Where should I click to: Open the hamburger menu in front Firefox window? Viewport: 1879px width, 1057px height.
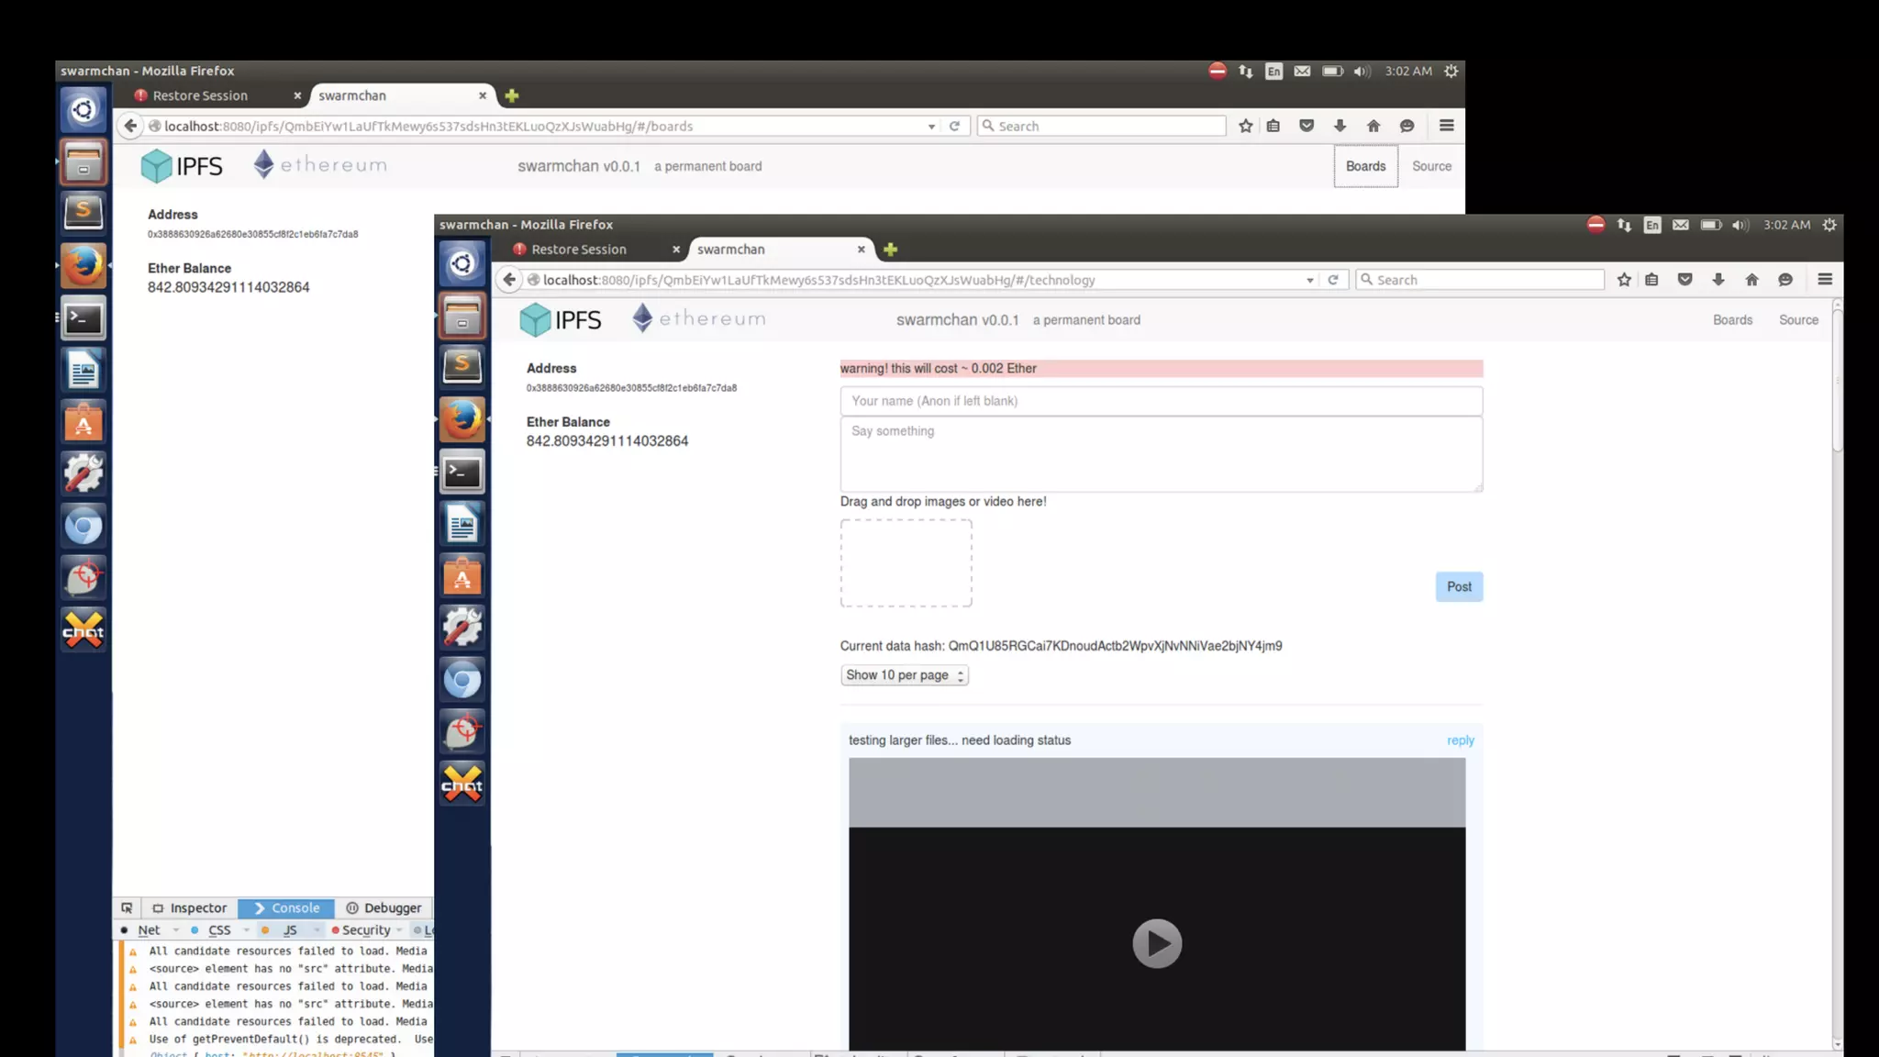pyautogui.click(x=1824, y=280)
